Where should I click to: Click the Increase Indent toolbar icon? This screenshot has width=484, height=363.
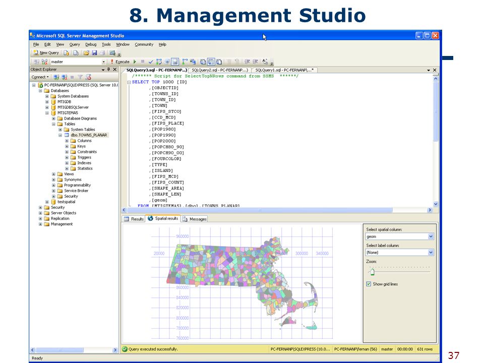[x=255, y=62]
